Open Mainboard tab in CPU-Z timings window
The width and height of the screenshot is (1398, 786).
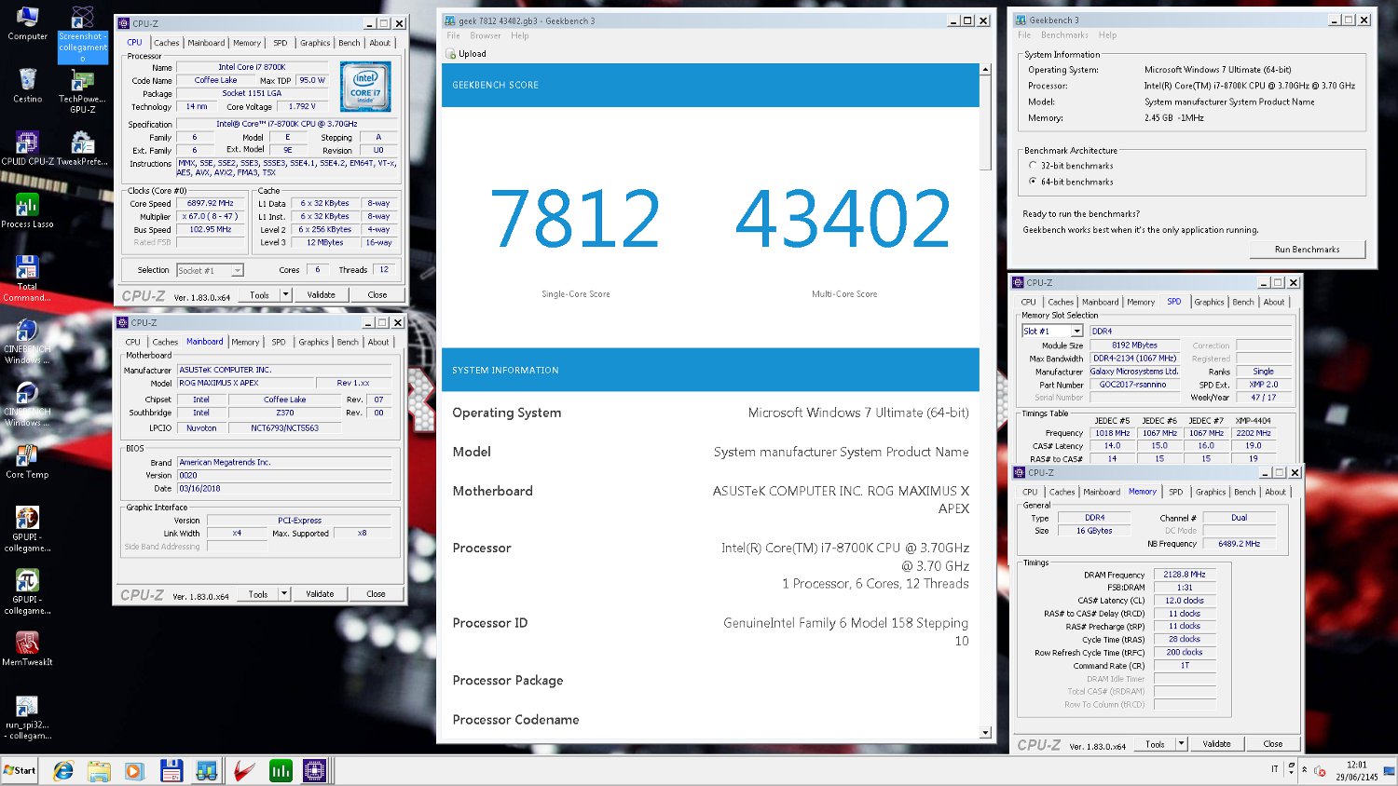(x=1102, y=492)
